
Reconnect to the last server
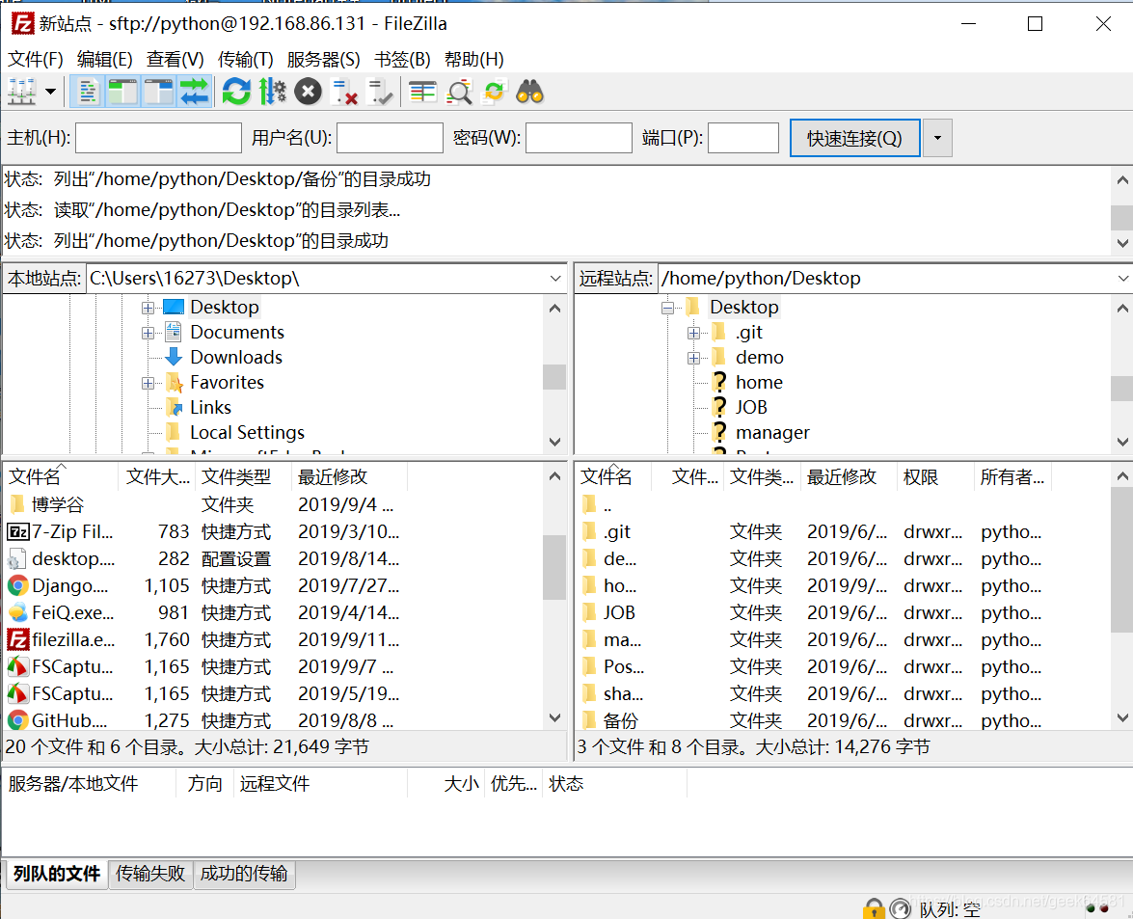tap(379, 92)
